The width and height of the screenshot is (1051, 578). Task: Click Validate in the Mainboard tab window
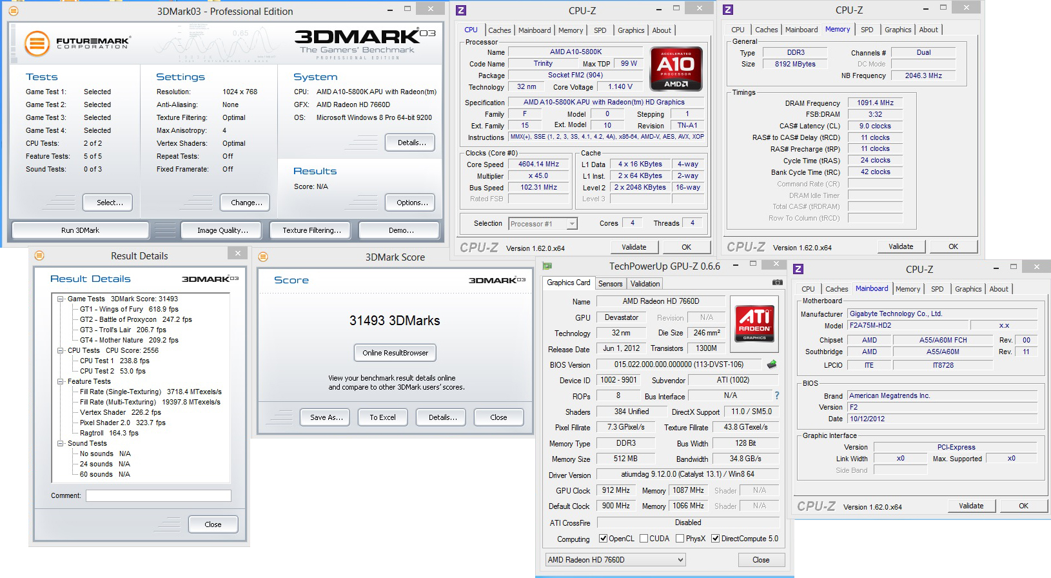(x=971, y=506)
